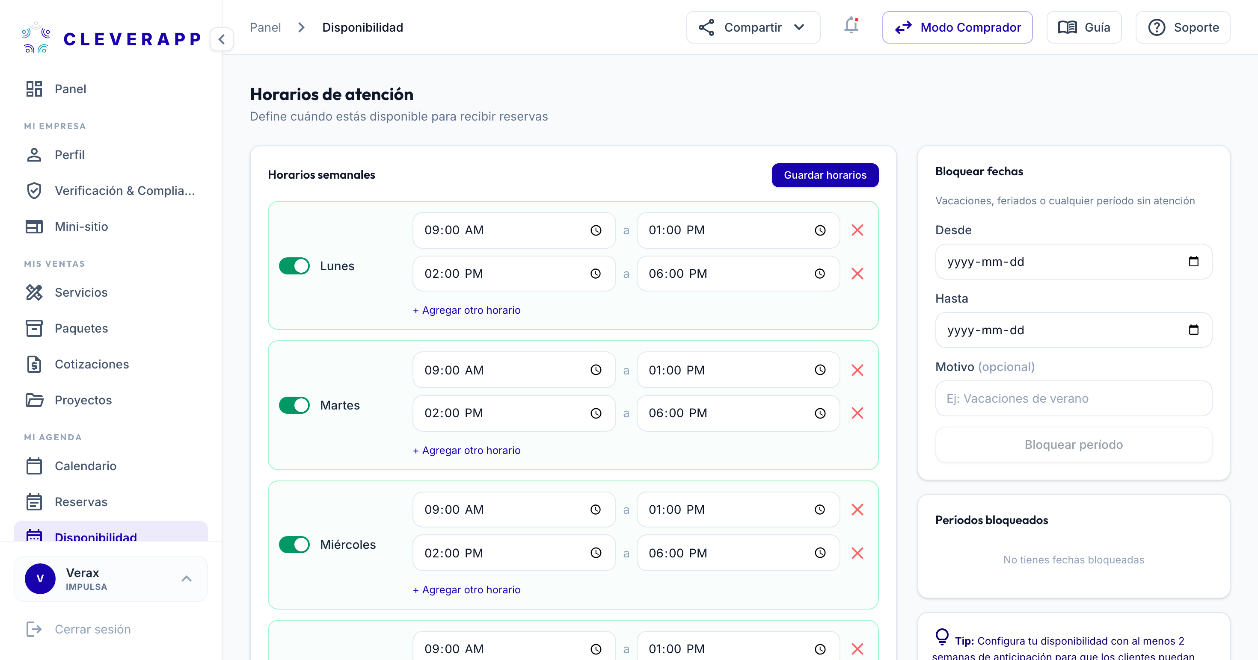Open Reservas list
The width and height of the screenshot is (1258, 660).
[111, 502]
